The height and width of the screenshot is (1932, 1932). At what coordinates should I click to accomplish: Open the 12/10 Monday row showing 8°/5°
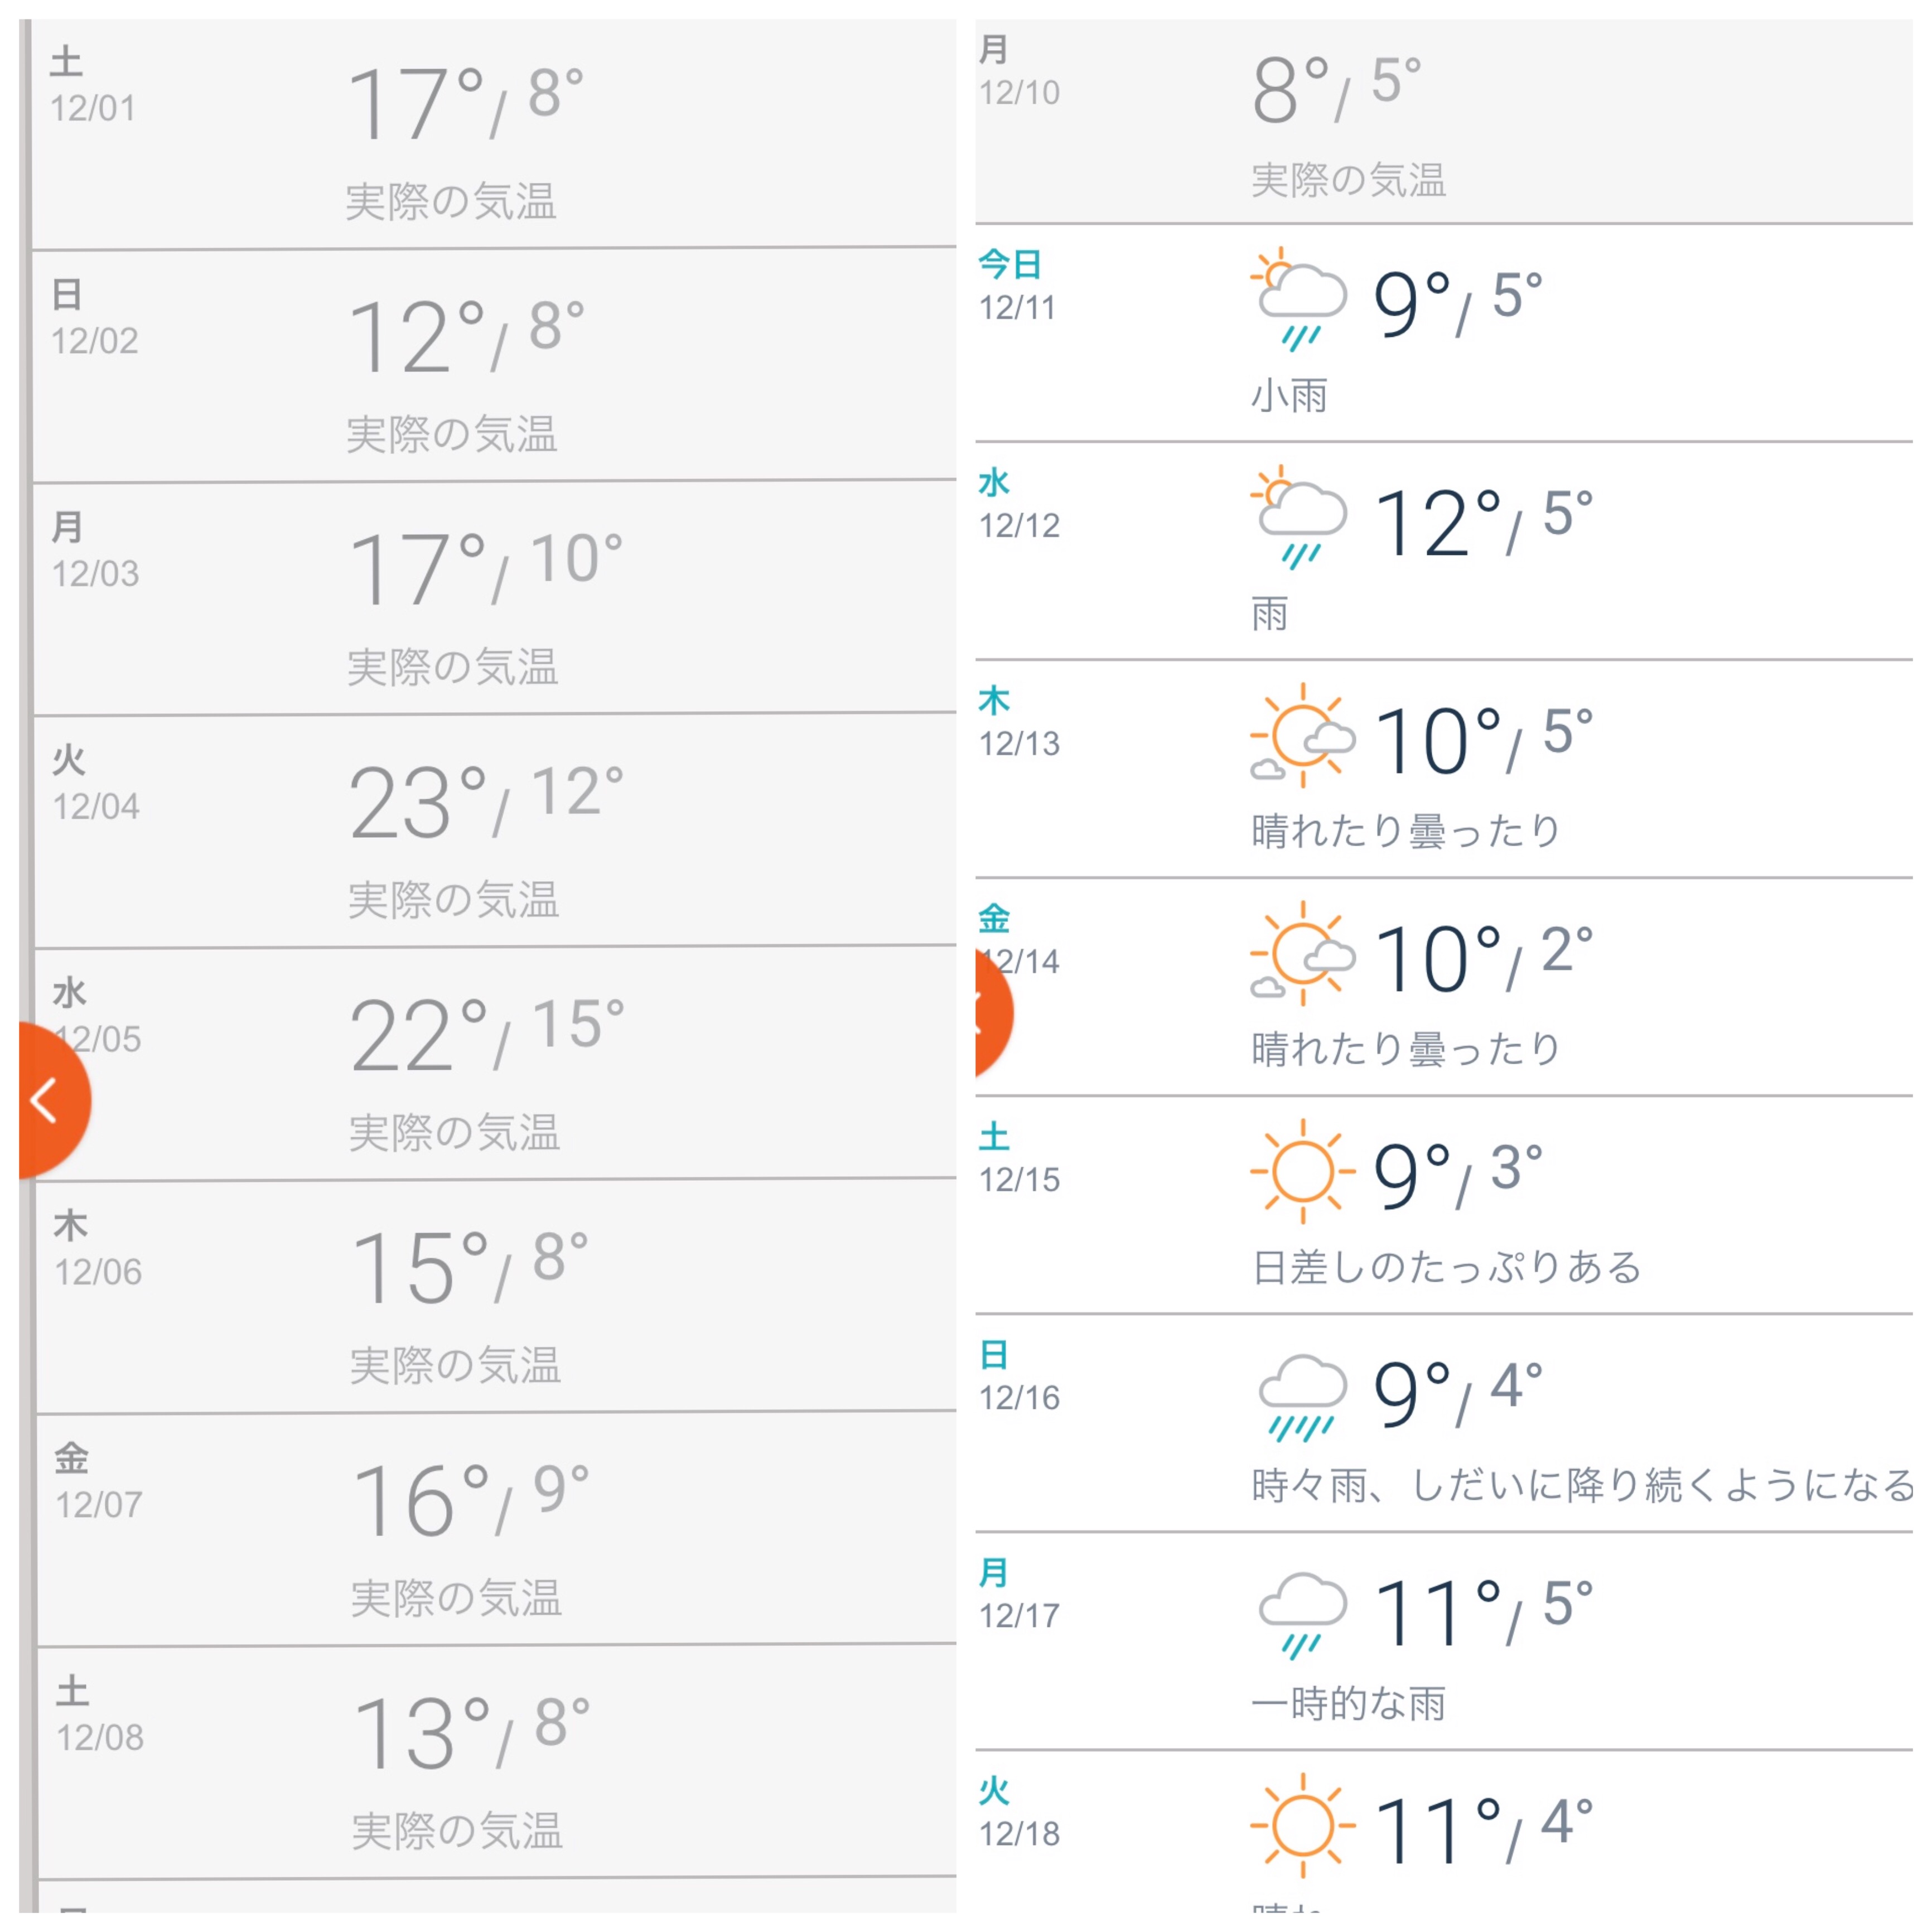(1444, 121)
